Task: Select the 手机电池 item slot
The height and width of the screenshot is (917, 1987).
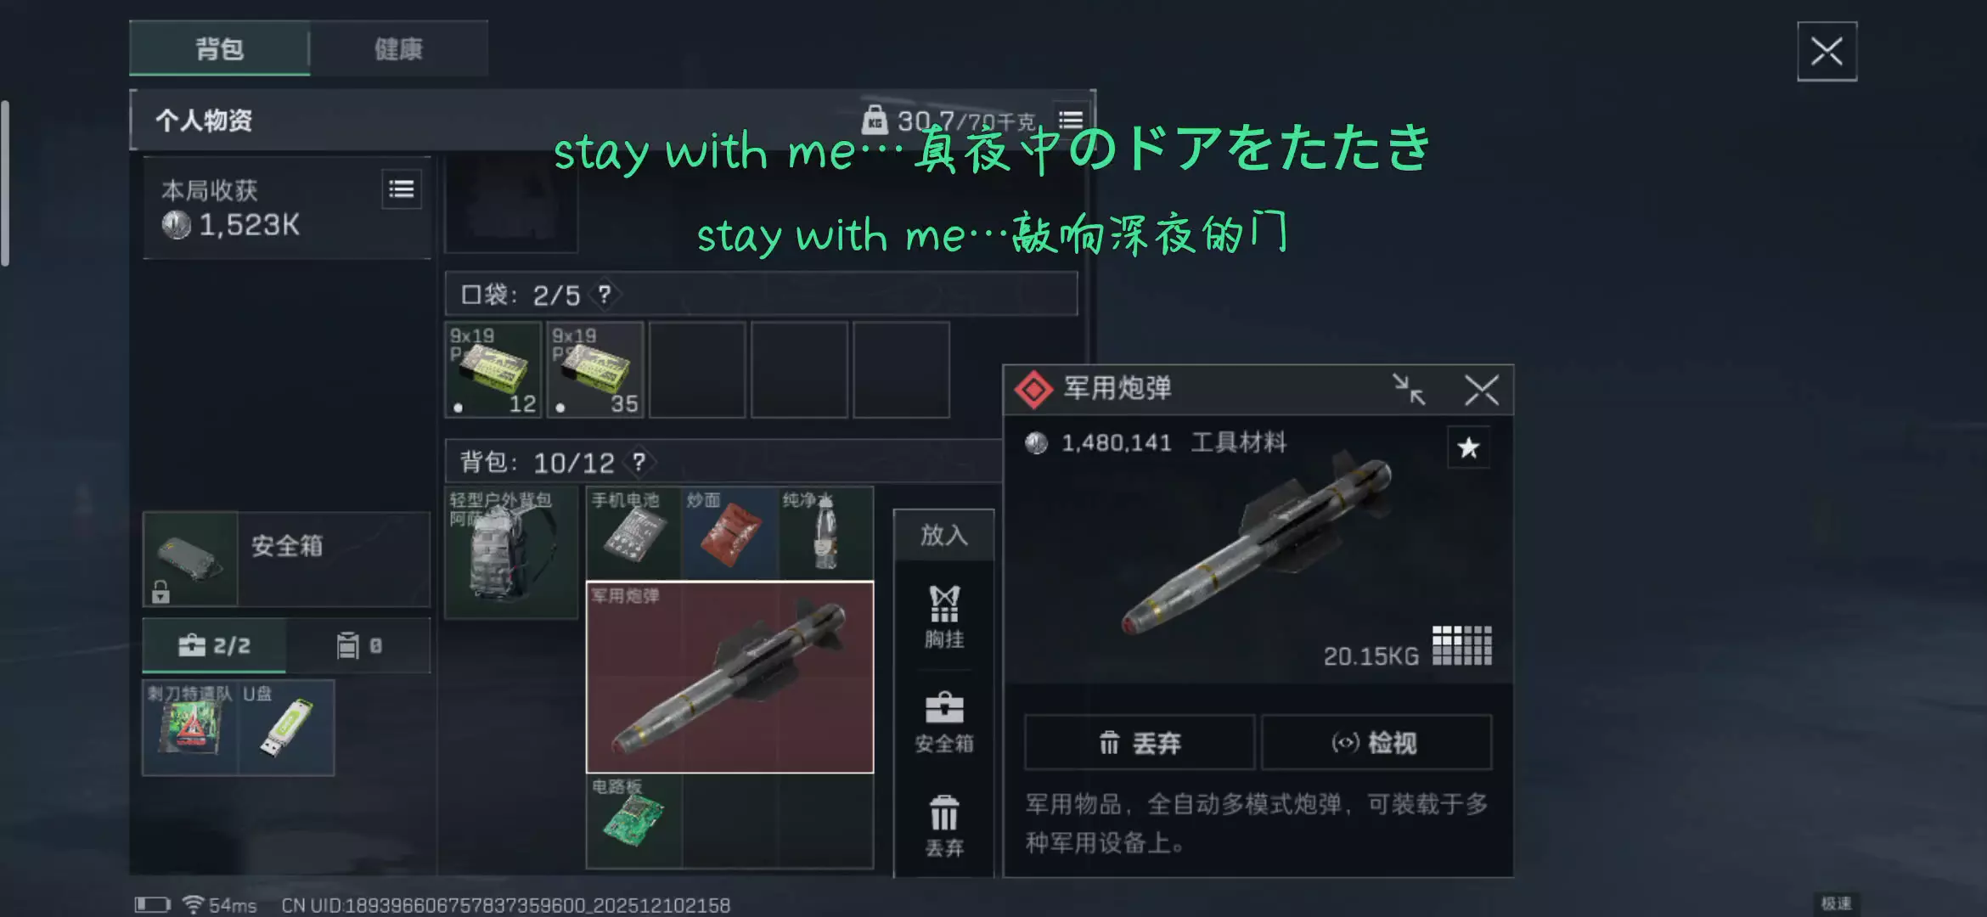Action: point(633,533)
